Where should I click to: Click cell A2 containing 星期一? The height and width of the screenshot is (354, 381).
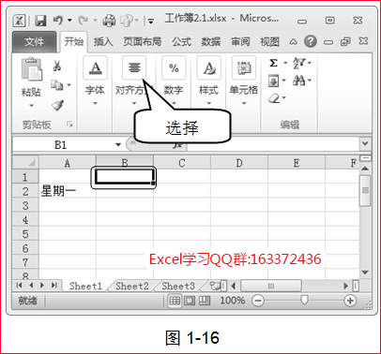(x=68, y=191)
